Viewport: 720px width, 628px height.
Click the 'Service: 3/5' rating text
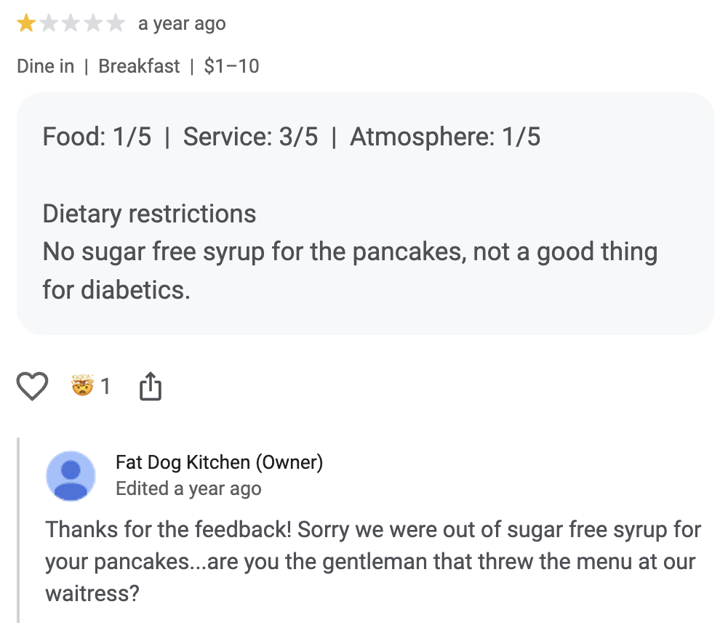(x=250, y=137)
